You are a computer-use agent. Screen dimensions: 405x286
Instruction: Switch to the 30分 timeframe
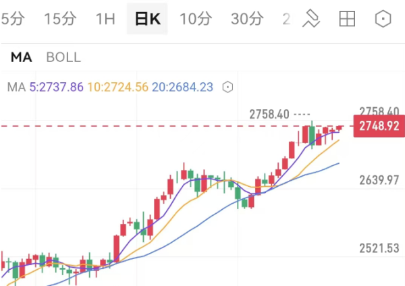(247, 19)
